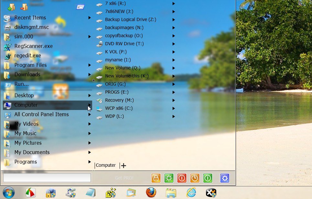Click the remove folder icon with red minus
Image resolution: width=312 pixels, height=199 pixels.
24,7
